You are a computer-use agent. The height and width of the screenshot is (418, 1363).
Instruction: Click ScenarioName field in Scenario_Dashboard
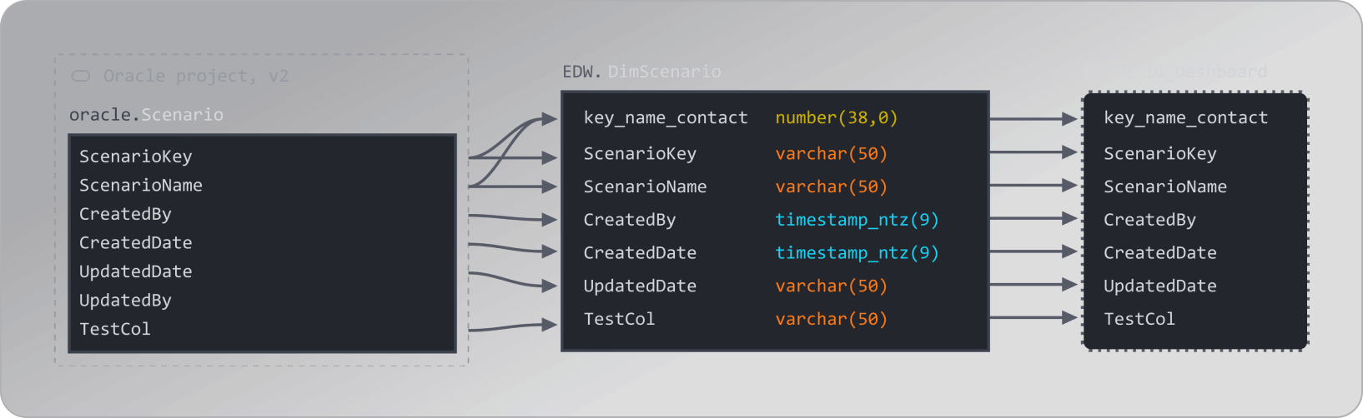click(1164, 187)
